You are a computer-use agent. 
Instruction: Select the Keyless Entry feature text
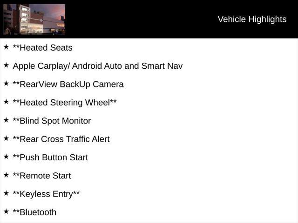click(46, 194)
